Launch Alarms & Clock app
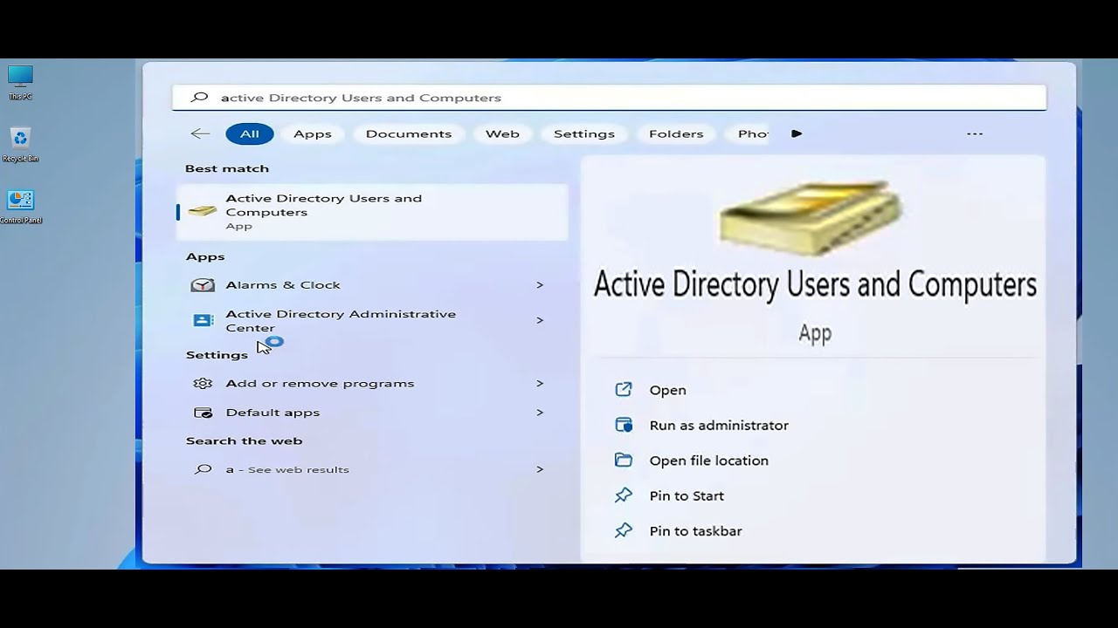Image resolution: width=1118 pixels, height=628 pixels. [283, 284]
